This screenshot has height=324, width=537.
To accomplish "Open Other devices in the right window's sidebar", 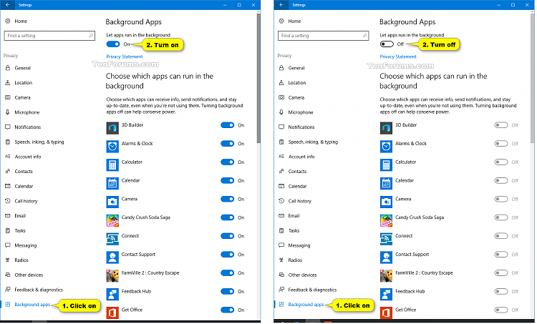I will (302, 275).
